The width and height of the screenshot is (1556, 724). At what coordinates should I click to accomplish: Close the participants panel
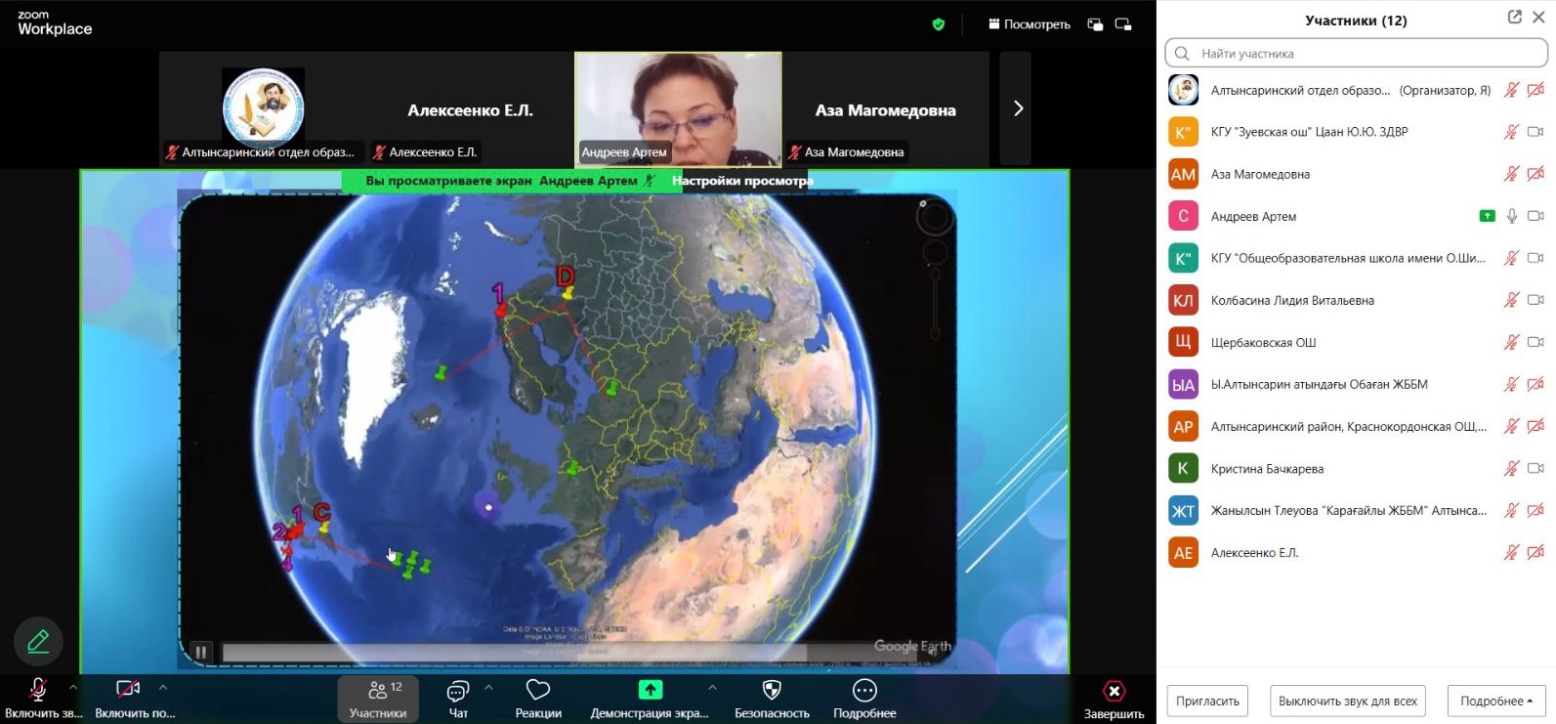(x=1539, y=18)
